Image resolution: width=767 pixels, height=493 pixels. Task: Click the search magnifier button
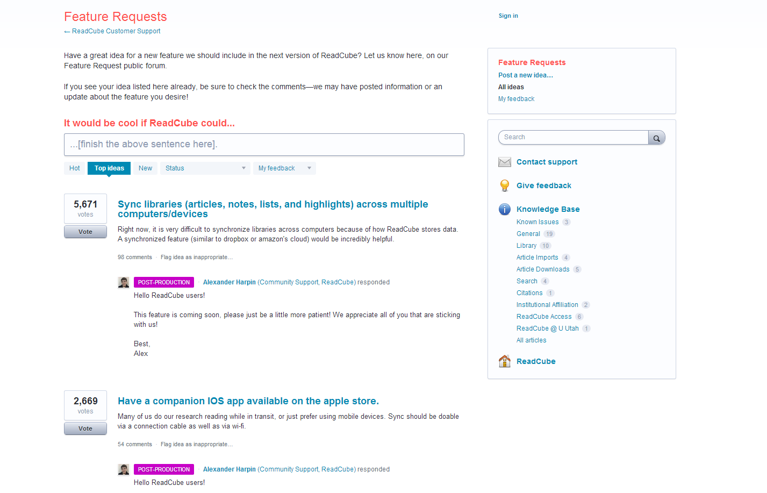656,138
